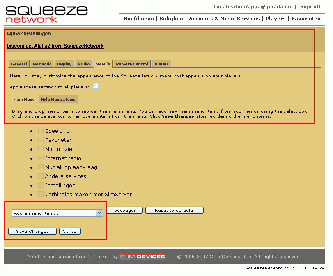
Task: Enable Apply these settings to all players
Action: pos(95,86)
